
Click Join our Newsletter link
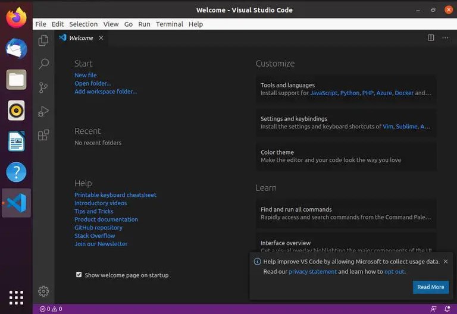point(101,244)
